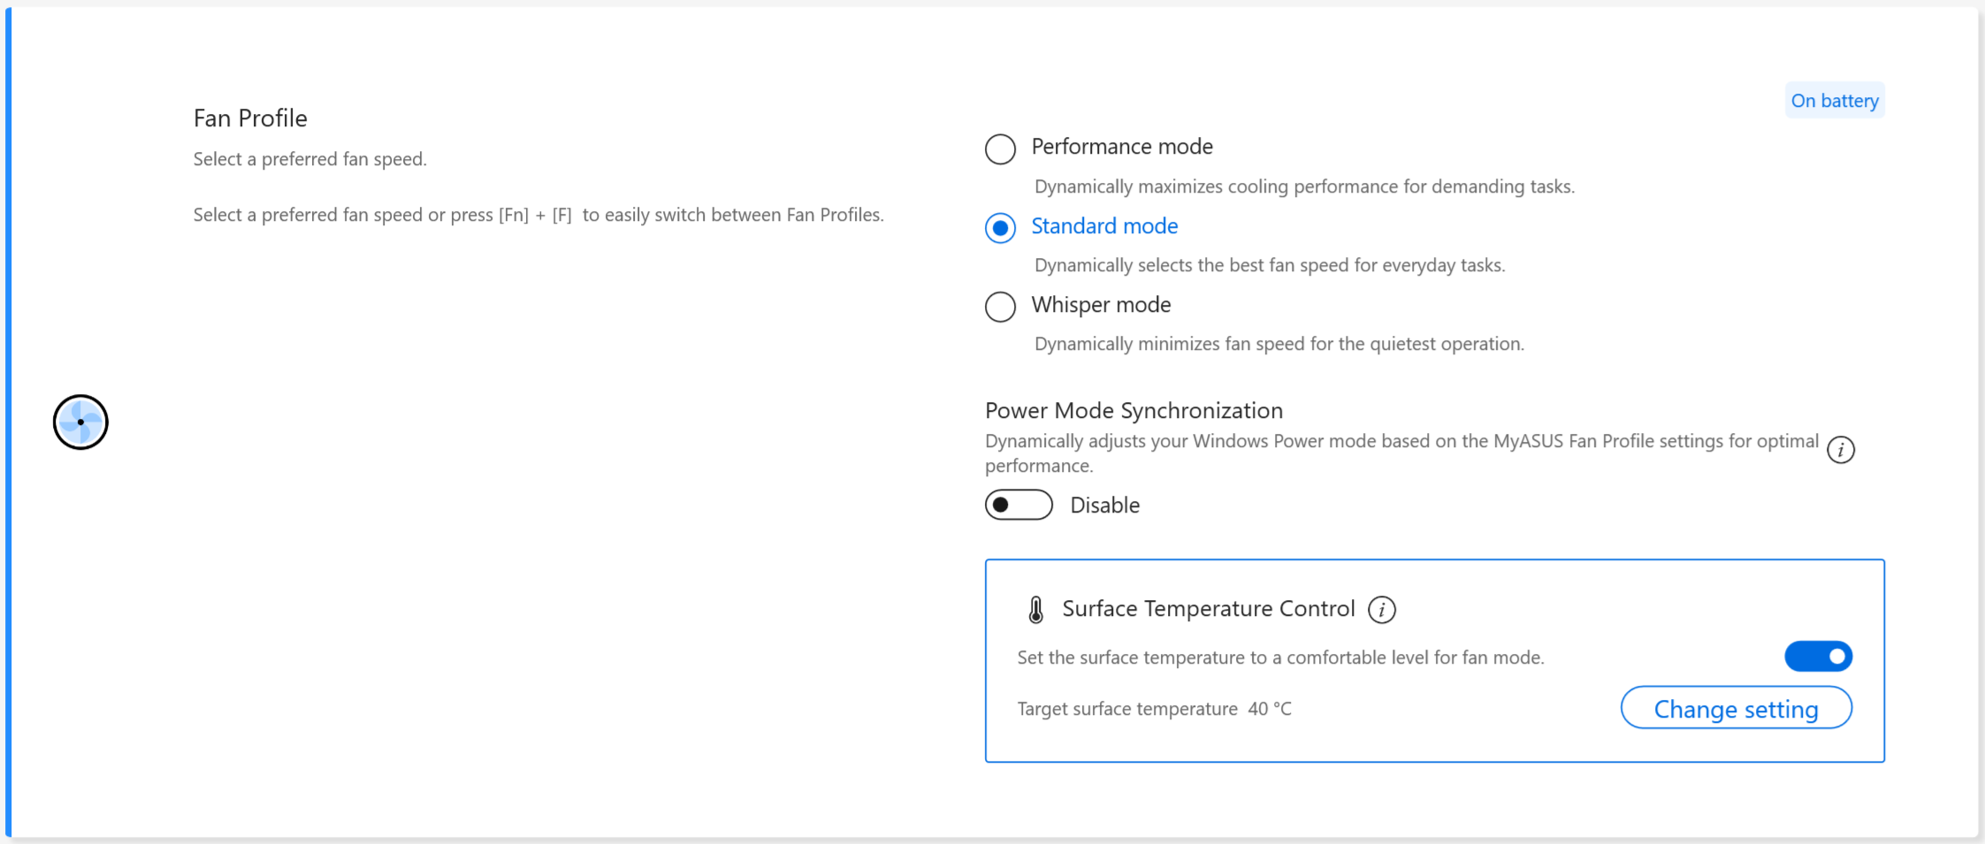Click the Power Mode Synchronization heading
1985x844 pixels.
[x=1134, y=411]
